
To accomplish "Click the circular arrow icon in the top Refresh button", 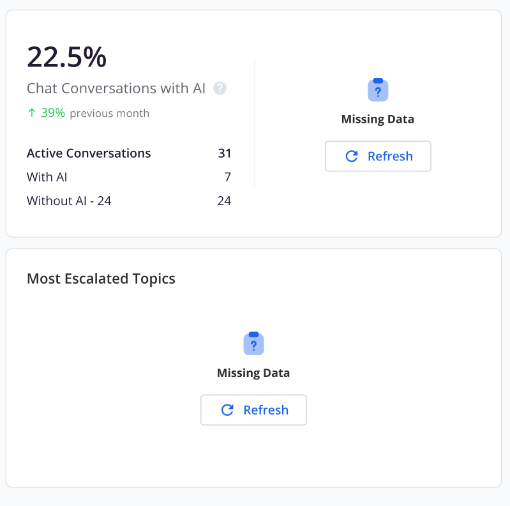I will 352,157.
